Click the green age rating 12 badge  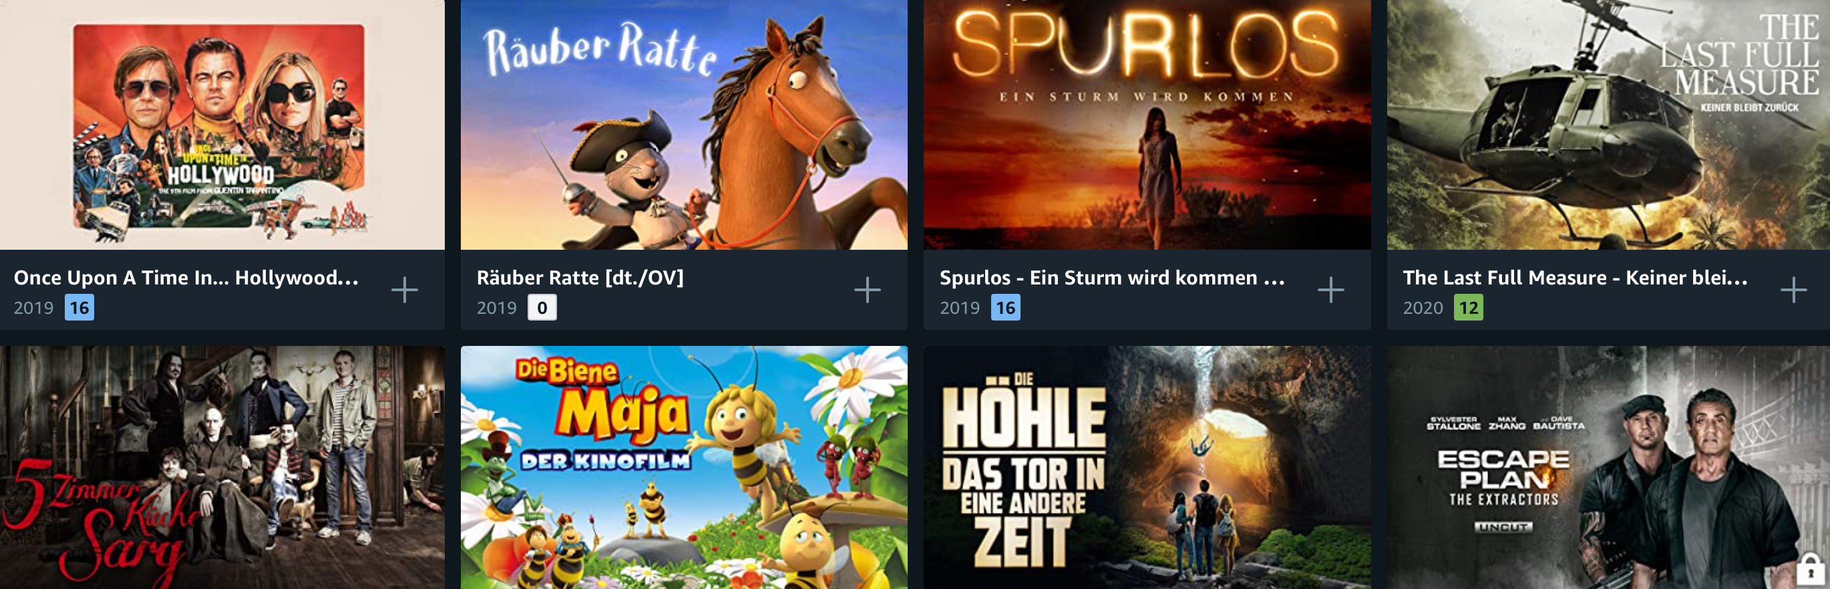tap(1469, 308)
